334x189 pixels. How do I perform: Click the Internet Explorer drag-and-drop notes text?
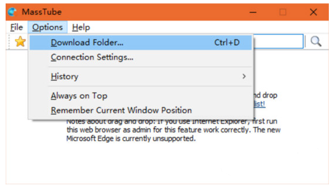(x=173, y=131)
